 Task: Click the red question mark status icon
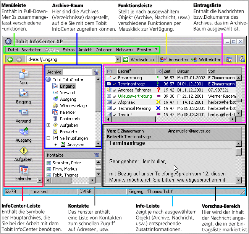158,90
